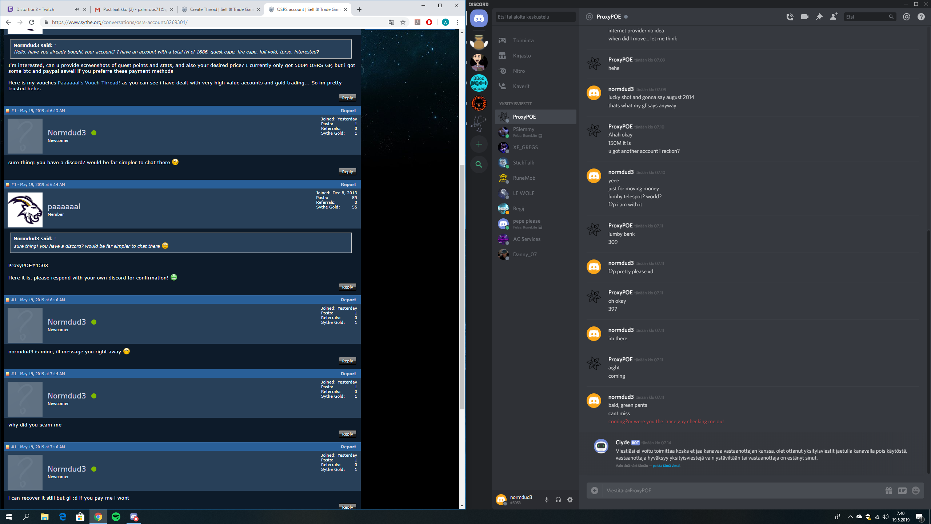Switch to the Create Thread browser tab
This screenshot has height=524, width=931.
(x=221, y=9)
